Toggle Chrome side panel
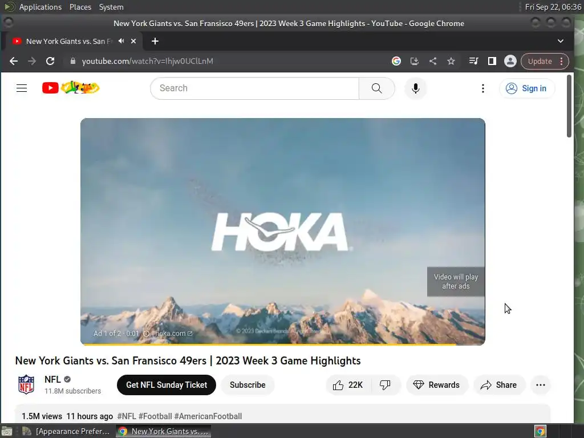584x438 pixels. [492, 61]
